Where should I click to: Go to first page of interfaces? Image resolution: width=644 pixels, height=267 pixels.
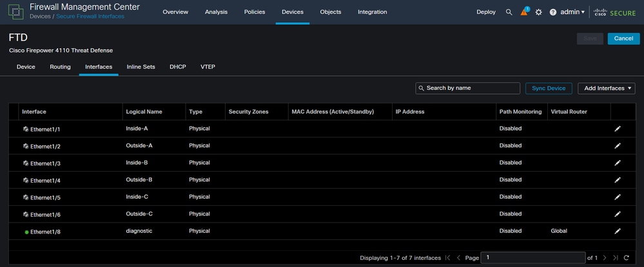click(x=447, y=258)
